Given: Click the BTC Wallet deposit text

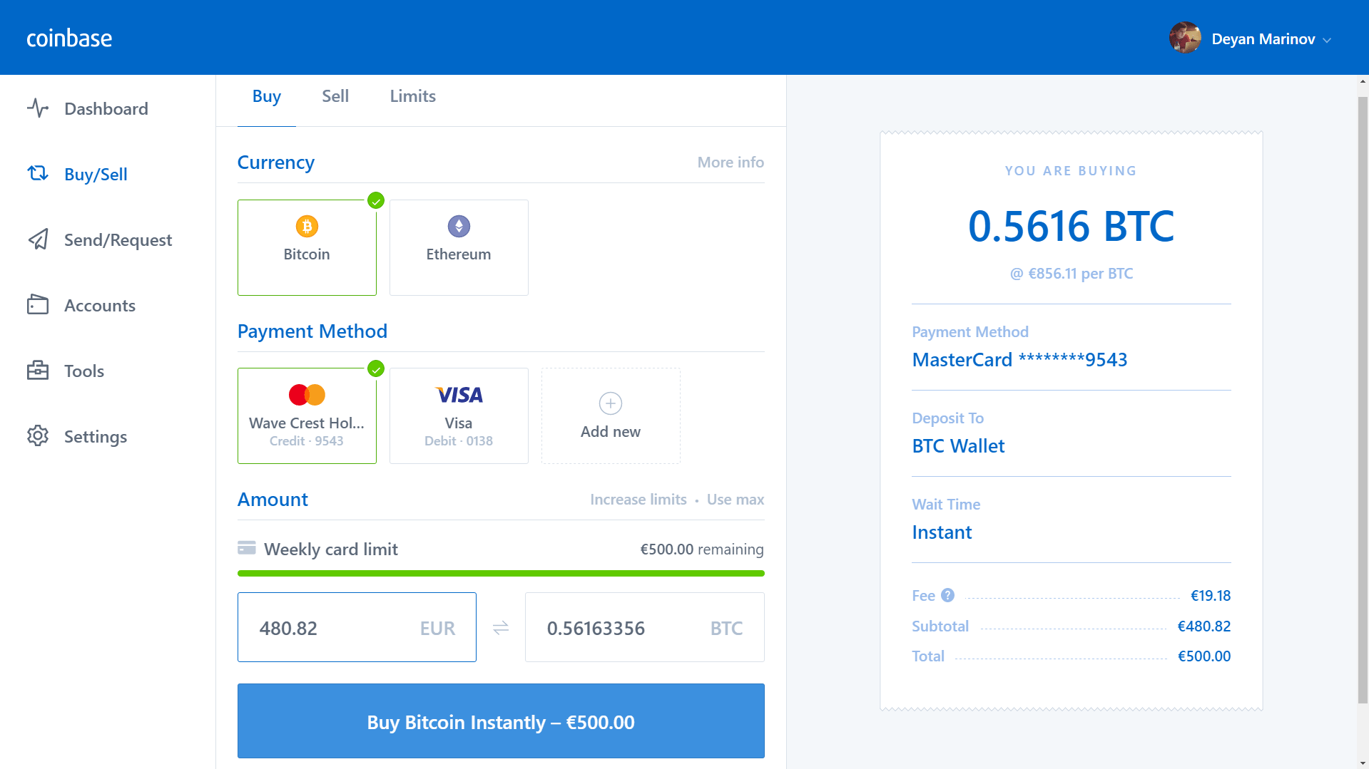Looking at the screenshot, I should click(958, 446).
